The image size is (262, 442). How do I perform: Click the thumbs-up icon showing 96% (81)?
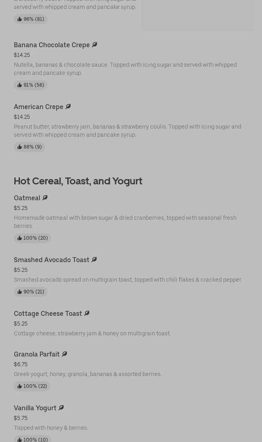pos(20,19)
